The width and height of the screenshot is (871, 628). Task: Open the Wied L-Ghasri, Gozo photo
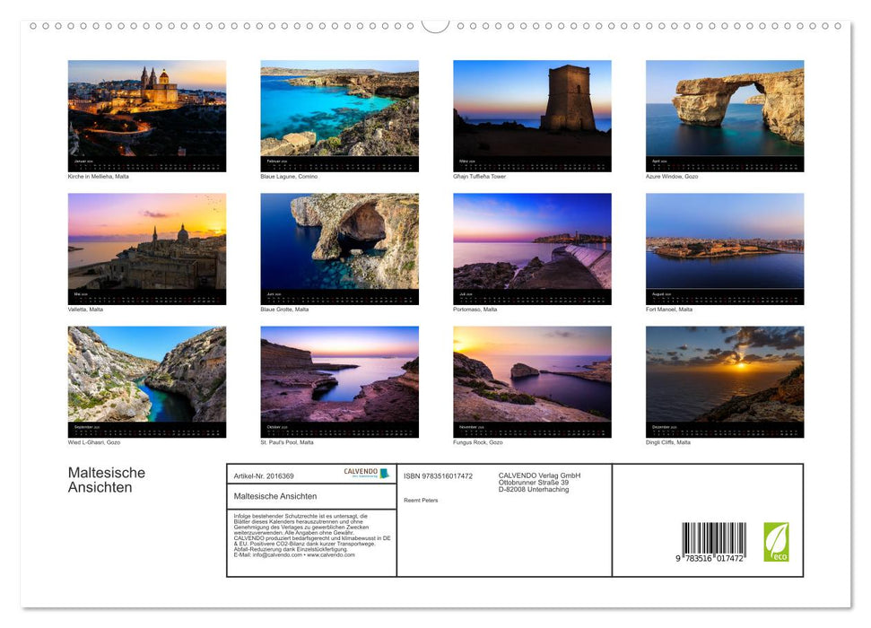coord(147,376)
